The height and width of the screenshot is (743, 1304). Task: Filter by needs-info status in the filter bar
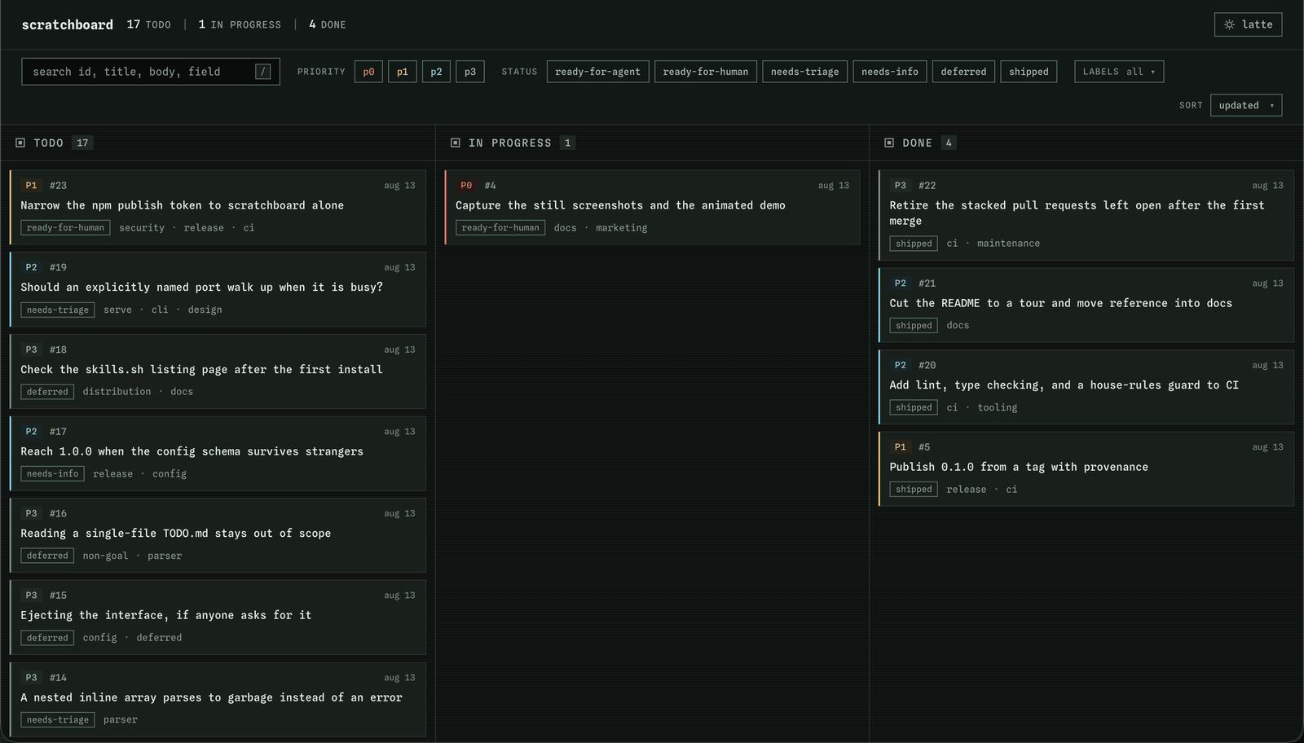tap(890, 72)
